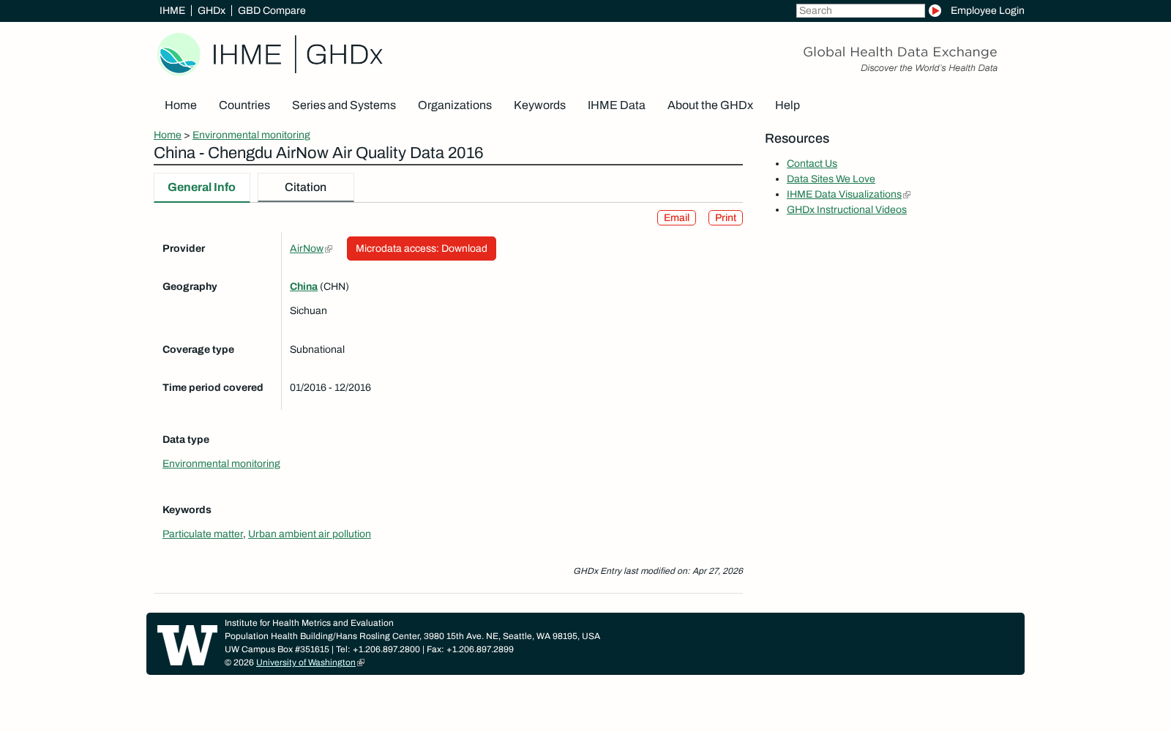Click the Print button
The width and height of the screenshot is (1171, 732).
click(x=725, y=218)
